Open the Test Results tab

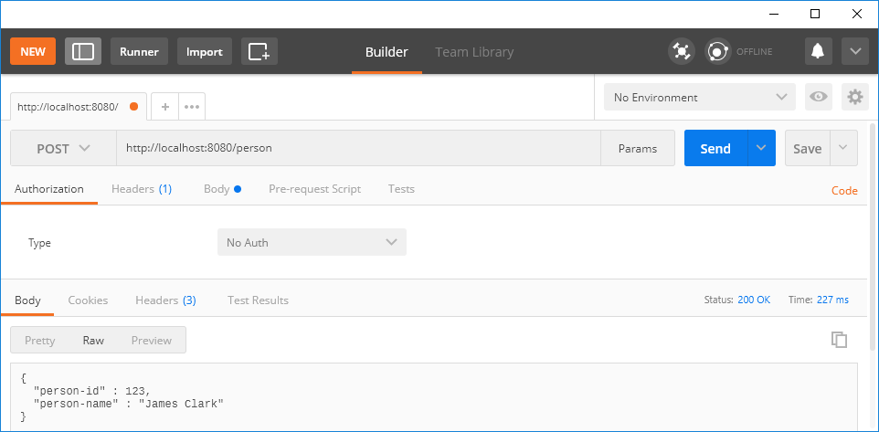click(258, 300)
